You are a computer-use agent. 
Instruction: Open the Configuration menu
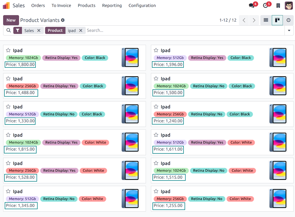[142, 6]
